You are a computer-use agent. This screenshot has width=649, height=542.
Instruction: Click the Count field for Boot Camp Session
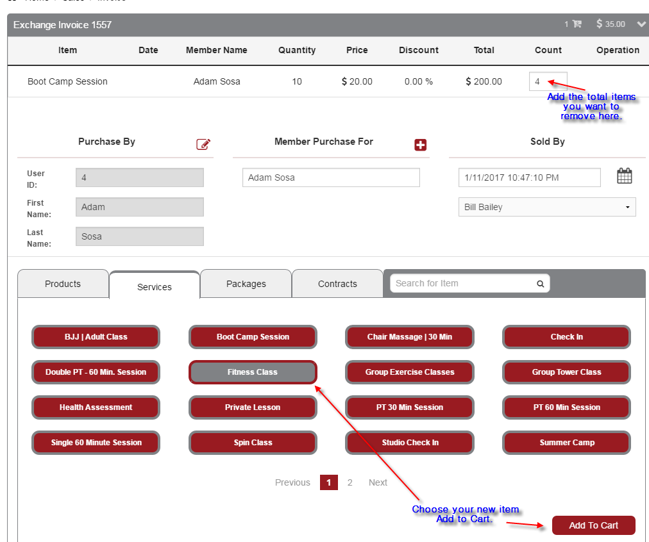pyautogui.click(x=547, y=81)
